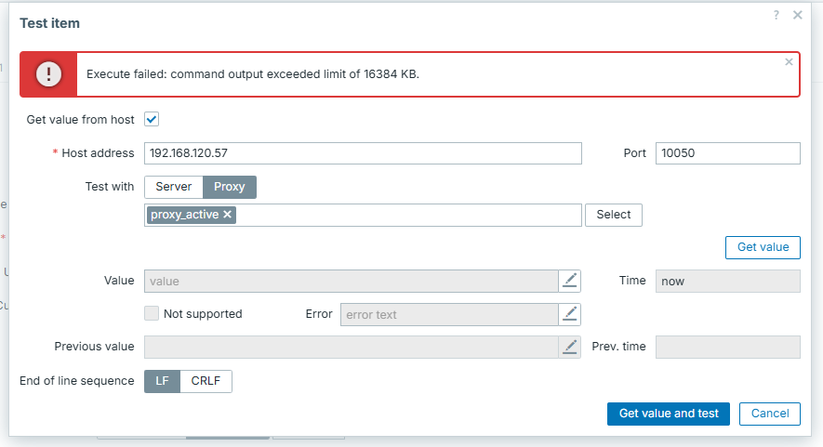Choose CRLF end of line sequence
The width and height of the screenshot is (823, 447).
tap(206, 381)
